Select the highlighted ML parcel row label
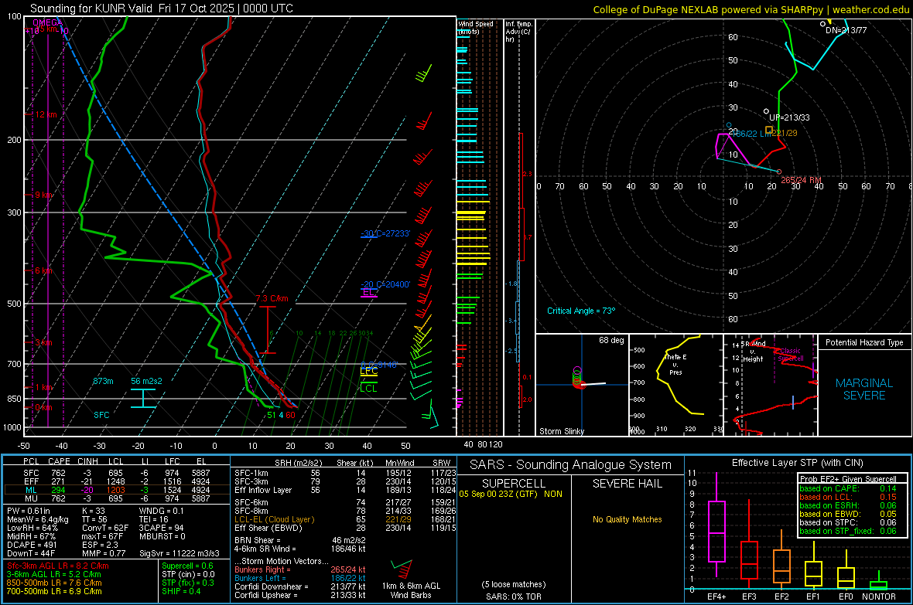 [31, 490]
